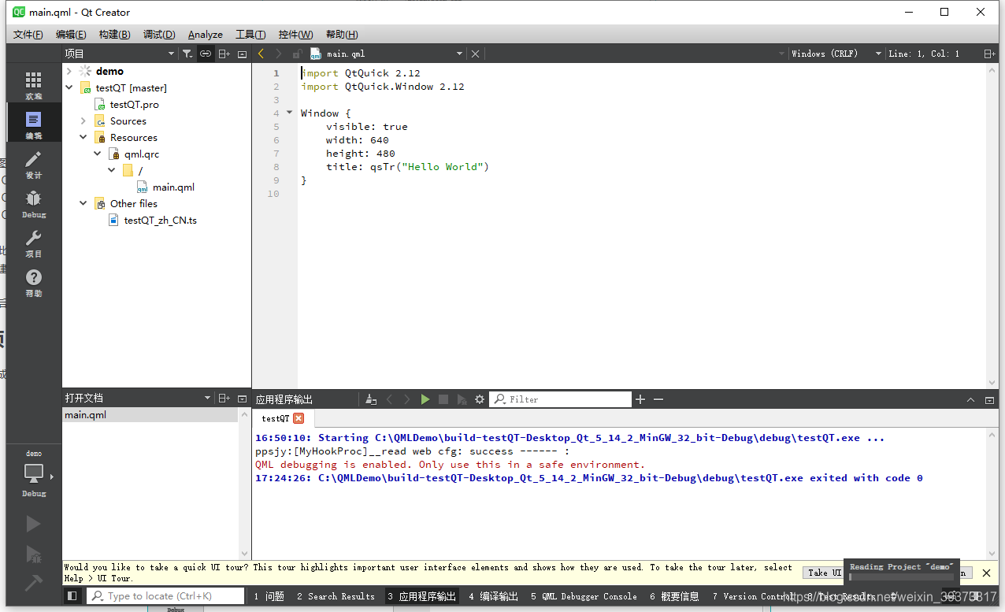Open Help (帮助) mode in sidebar

[x=34, y=282]
